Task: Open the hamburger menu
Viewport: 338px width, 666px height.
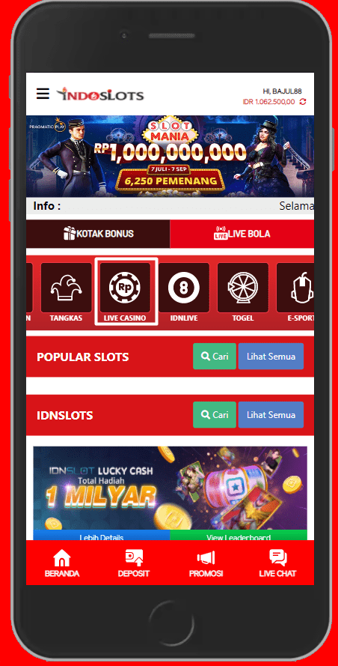Action: point(43,94)
